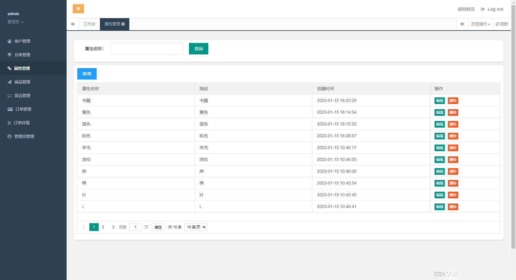516x280 pixels.
Task: Click the page number jump input
Action: (x=135, y=227)
